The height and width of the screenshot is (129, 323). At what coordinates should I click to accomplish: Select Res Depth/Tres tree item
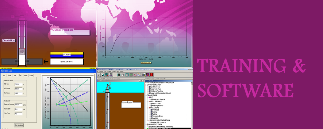(158, 106)
